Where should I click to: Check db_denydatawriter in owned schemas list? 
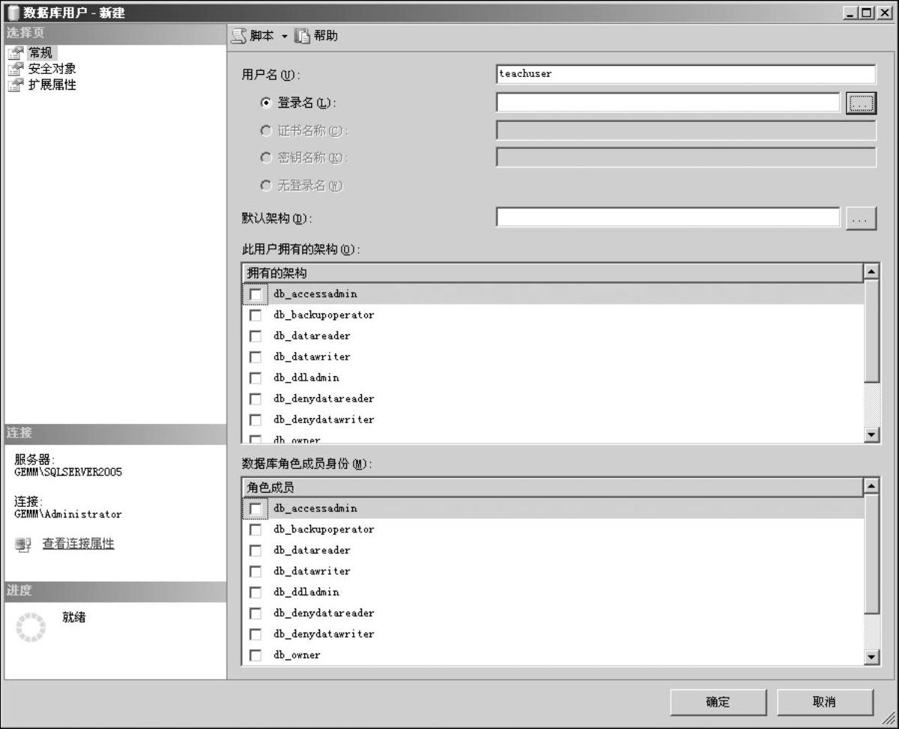point(256,420)
